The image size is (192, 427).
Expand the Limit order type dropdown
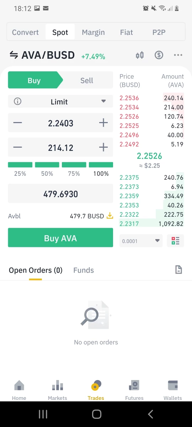click(x=60, y=101)
